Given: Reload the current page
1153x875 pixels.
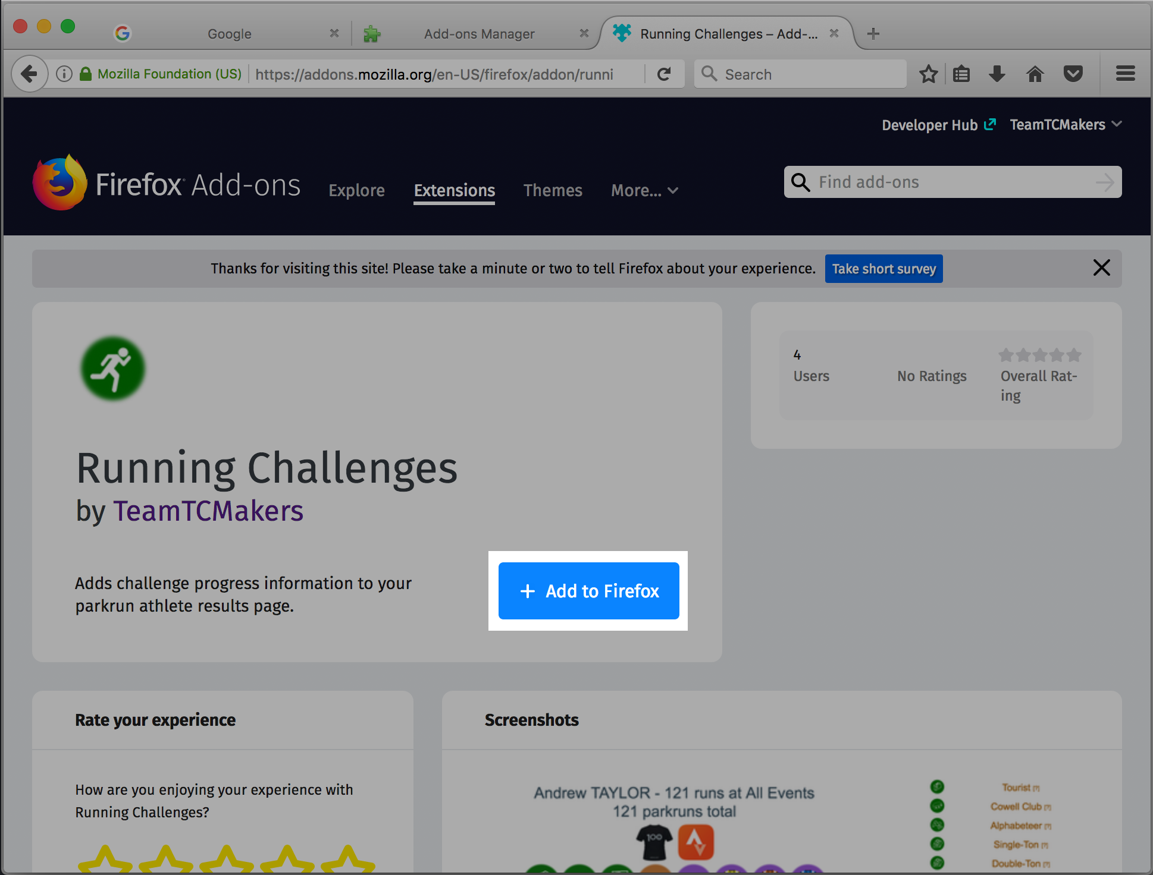Looking at the screenshot, I should tap(664, 74).
